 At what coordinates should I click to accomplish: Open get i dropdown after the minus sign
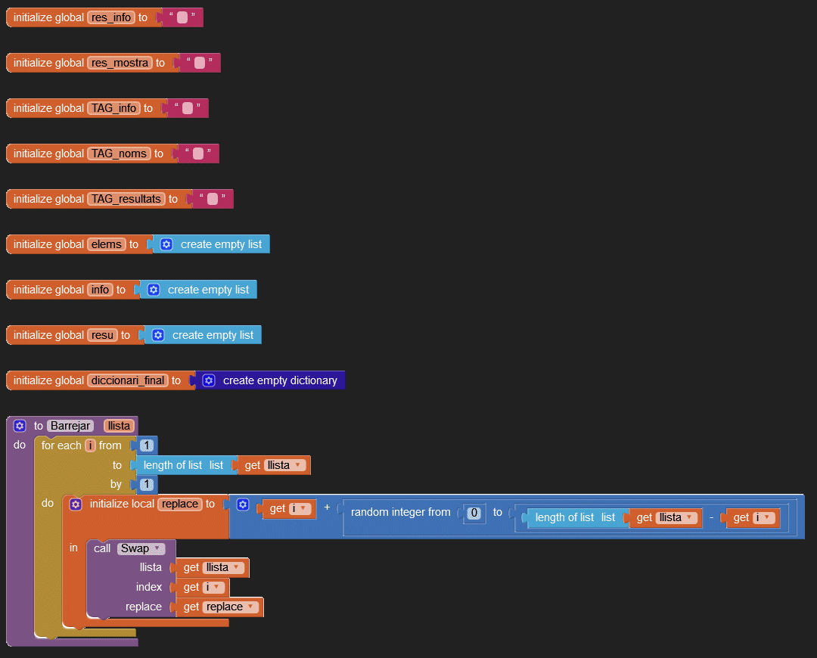tap(769, 518)
